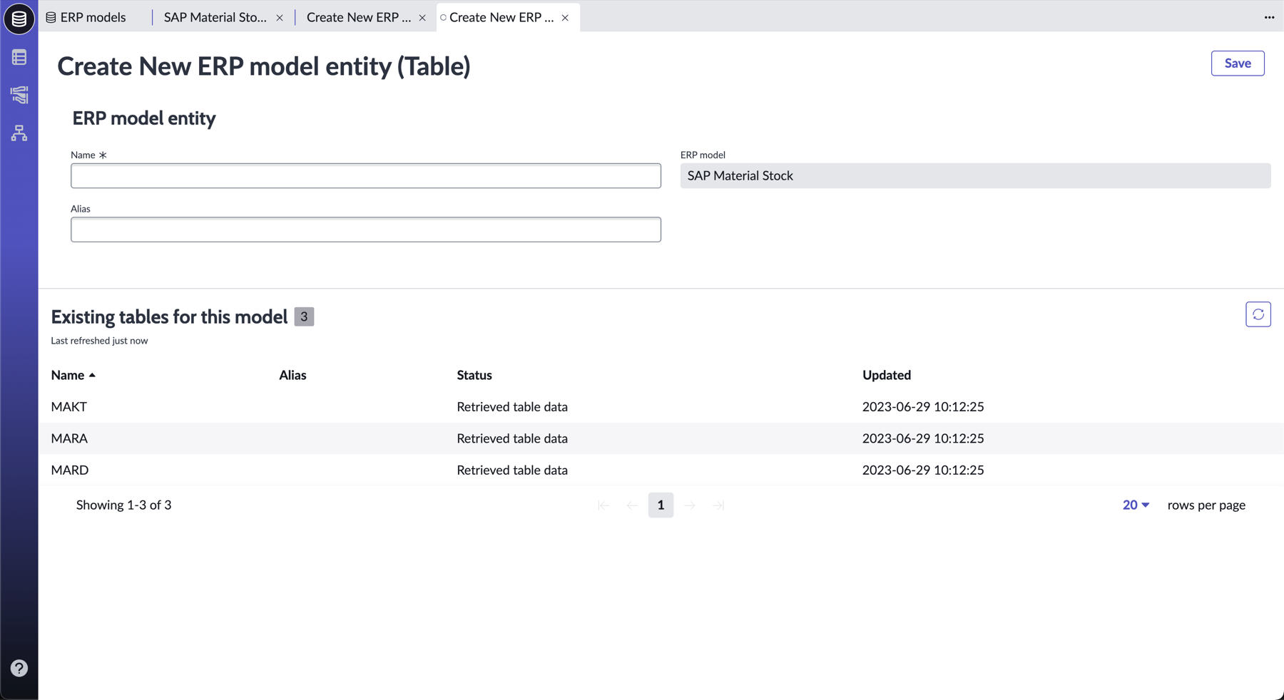The height and width of the screenshot is (700, 1284).
Task: Sort by the Alias column header
Action: (x=292, y=375)
